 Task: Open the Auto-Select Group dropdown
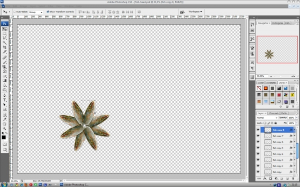coord(36,12)
